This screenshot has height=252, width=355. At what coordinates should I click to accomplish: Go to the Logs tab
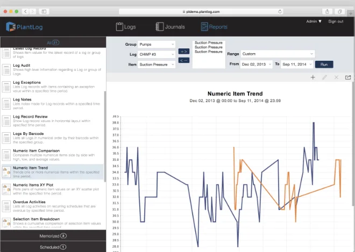click(126, 27)
